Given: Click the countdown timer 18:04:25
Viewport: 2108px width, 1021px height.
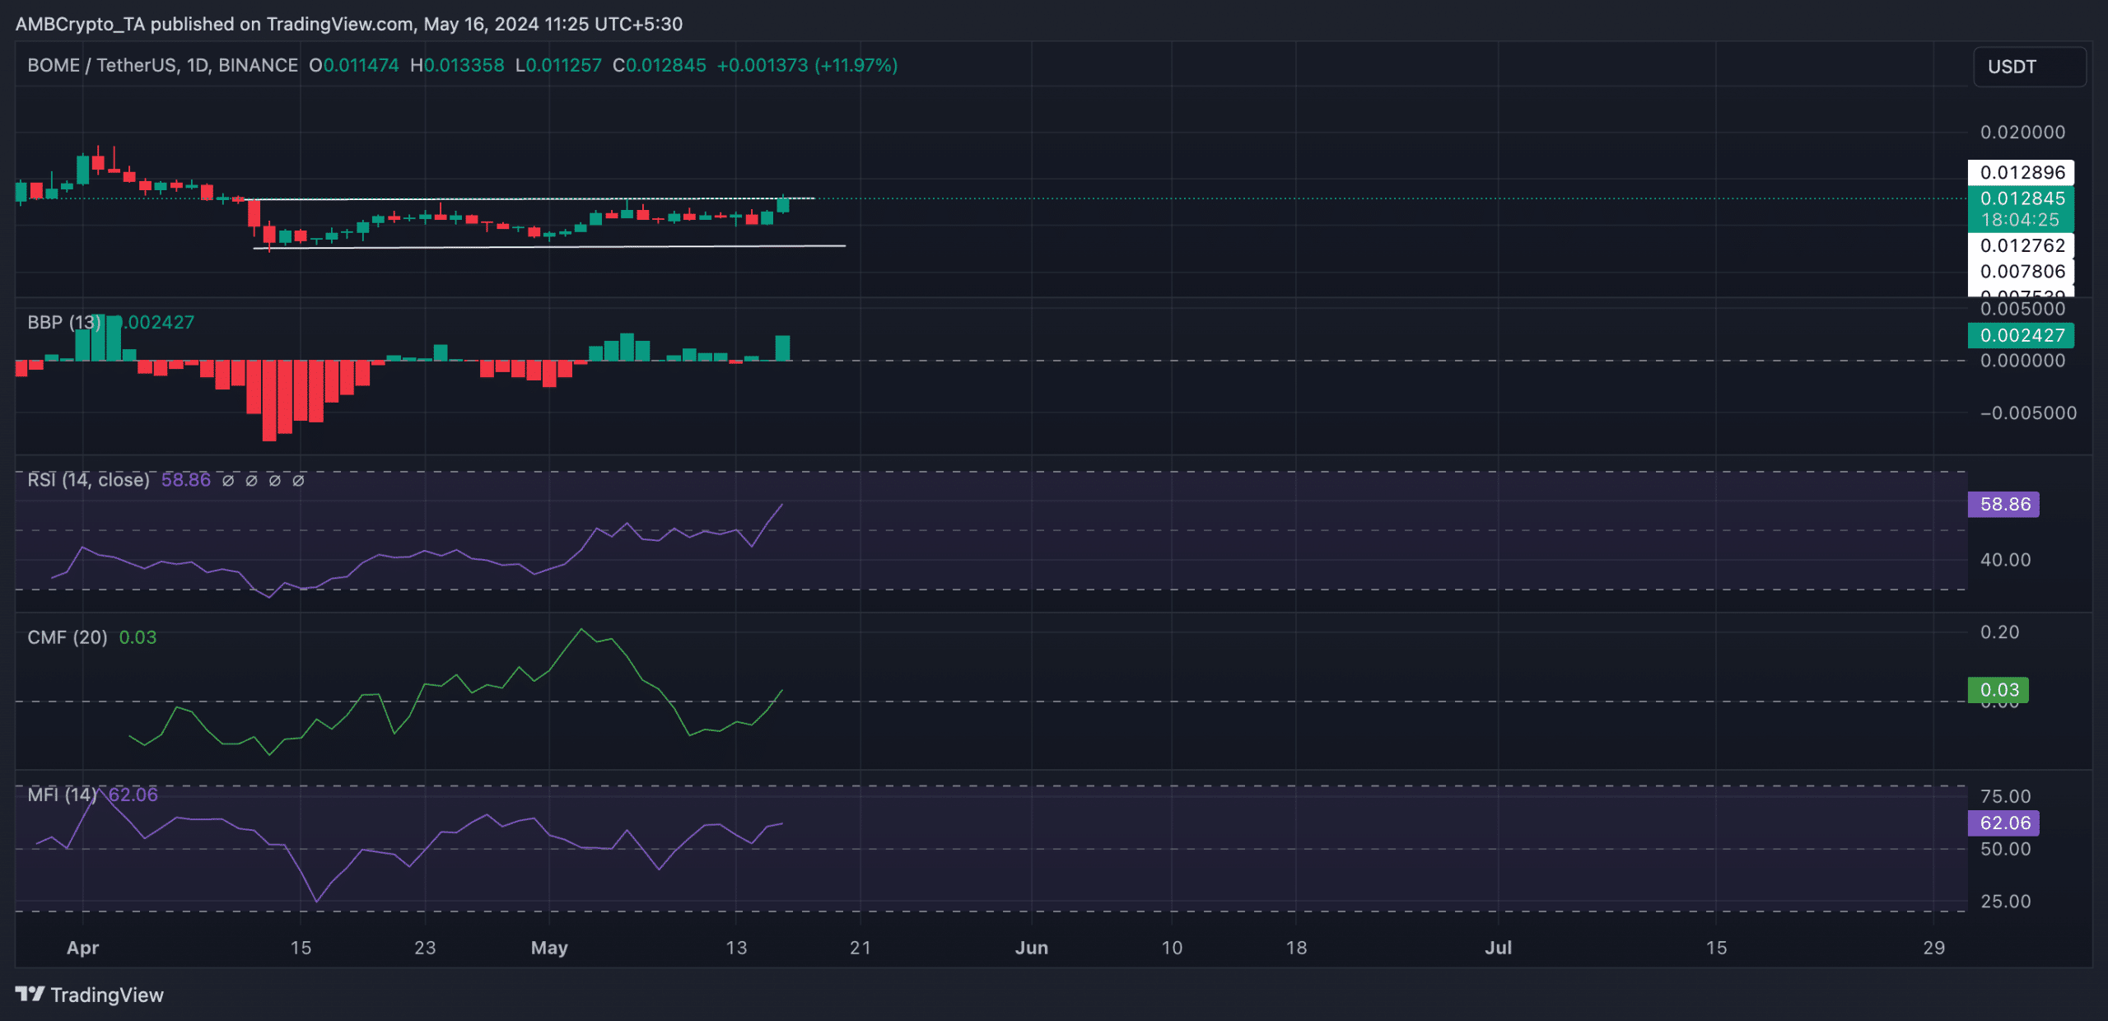Looking at the screenshot, I should pos(2020,220).
